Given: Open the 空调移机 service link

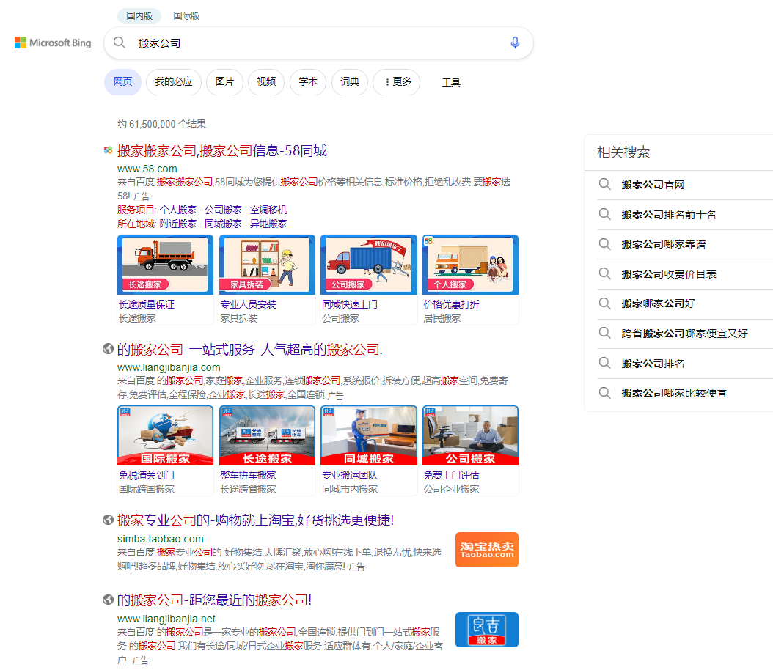Looking at the screenshot, I should pyautogui.click(x=268, y=210).
